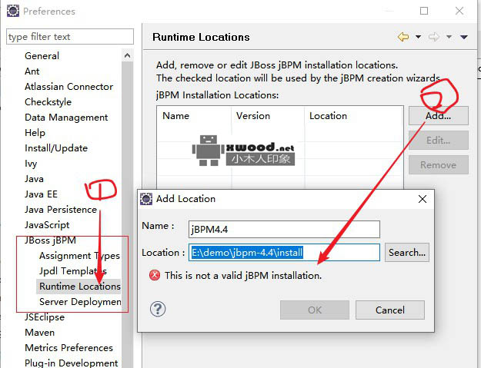Image resolution: width=481 pixels, height=368 pixels.
Task: Click the tree scrollbar up arrow
Action: pyautogui.click(x=127, y=55)
